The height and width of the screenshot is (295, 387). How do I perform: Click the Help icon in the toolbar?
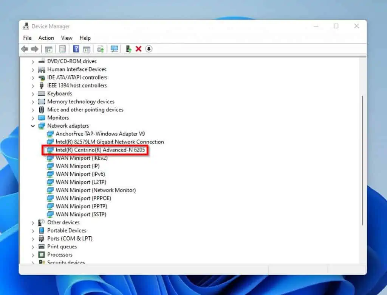coord(76,49)
